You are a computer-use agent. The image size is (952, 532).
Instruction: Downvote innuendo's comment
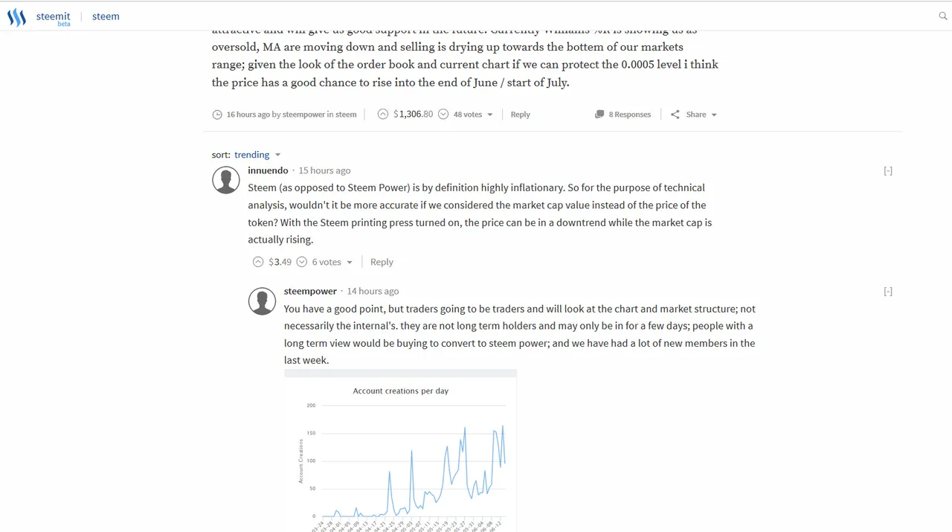(x=302, y=262)
